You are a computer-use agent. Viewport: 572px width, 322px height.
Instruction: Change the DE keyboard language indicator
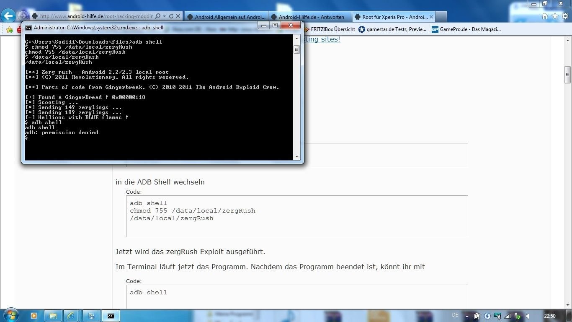(455, 315)
